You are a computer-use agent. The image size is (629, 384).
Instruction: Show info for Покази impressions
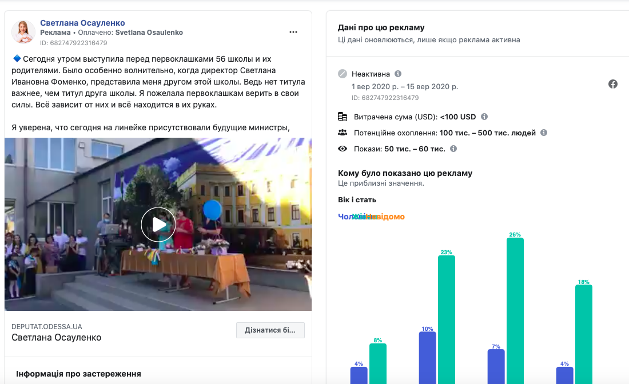pos(453,149)
